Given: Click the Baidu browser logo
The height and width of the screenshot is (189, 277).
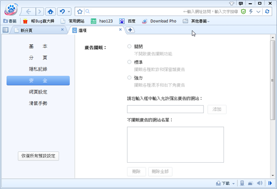Looking at the screenshot, I should (x=11, y=9).
